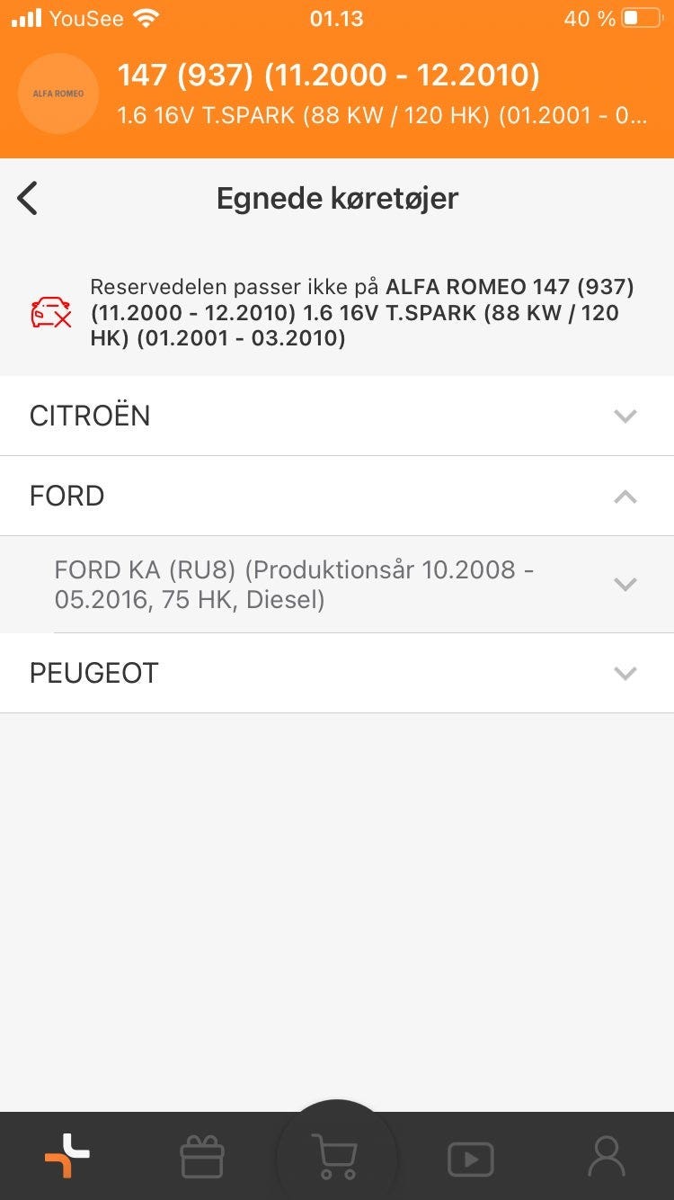Tap the back arrow
The height and width of the screenshot is (1200, 674).
coord(28,198)
